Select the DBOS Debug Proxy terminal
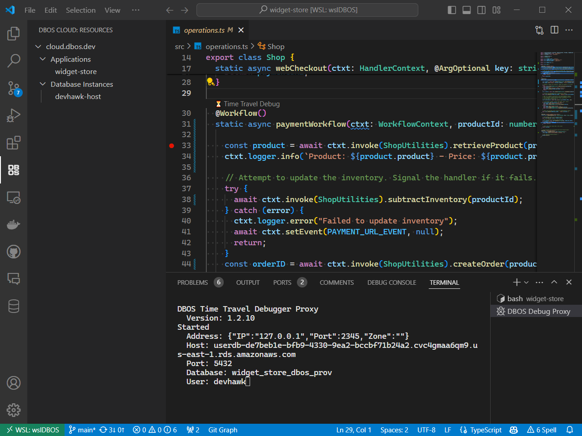582x436 pixels. [x=536, y=311]
